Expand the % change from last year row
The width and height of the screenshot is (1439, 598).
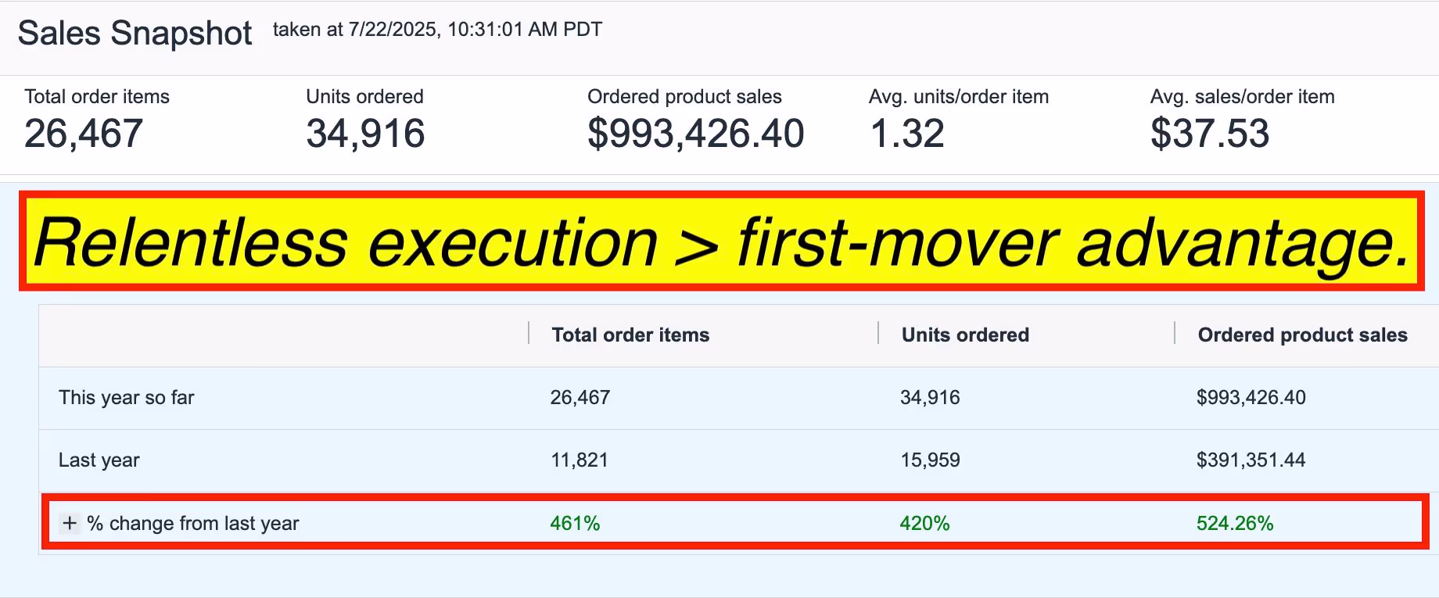pyautogui.click(x=70, y=523)
